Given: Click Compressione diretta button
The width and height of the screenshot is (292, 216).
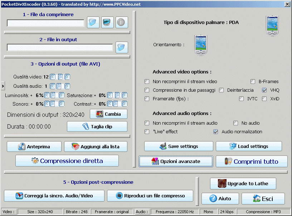Looking at the screenshot, I should pyautogui.click(x=67, y=161).
